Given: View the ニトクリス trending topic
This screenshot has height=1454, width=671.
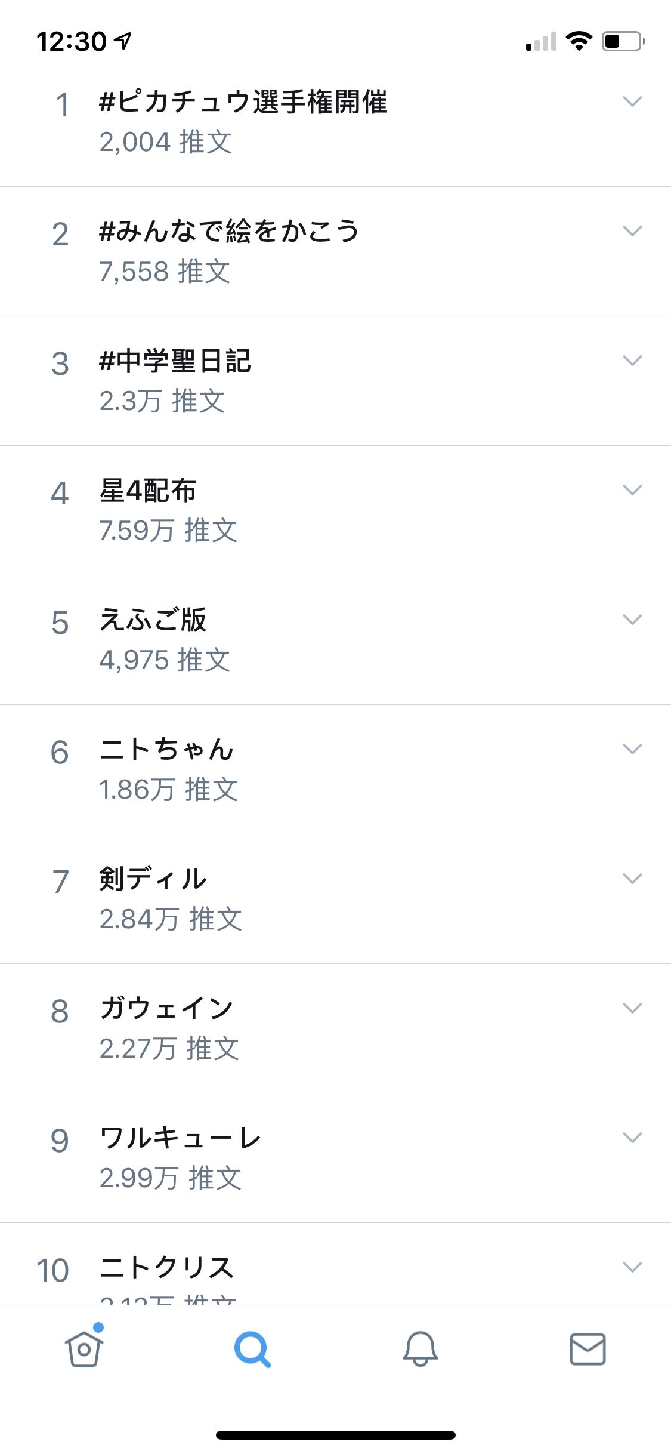Looking at the screenshot, I should pos(335,1264).
